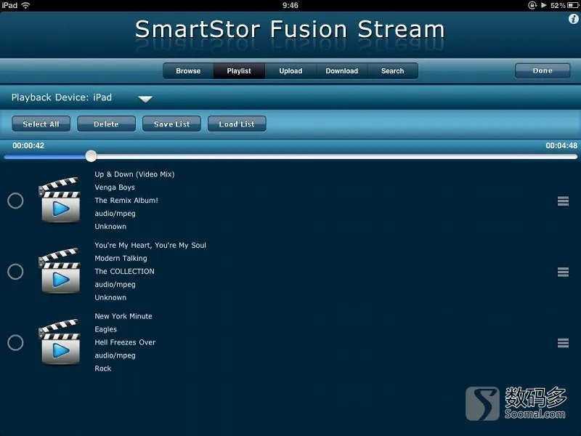Tap the battery indicator in status bar

(x=572, y=5)
